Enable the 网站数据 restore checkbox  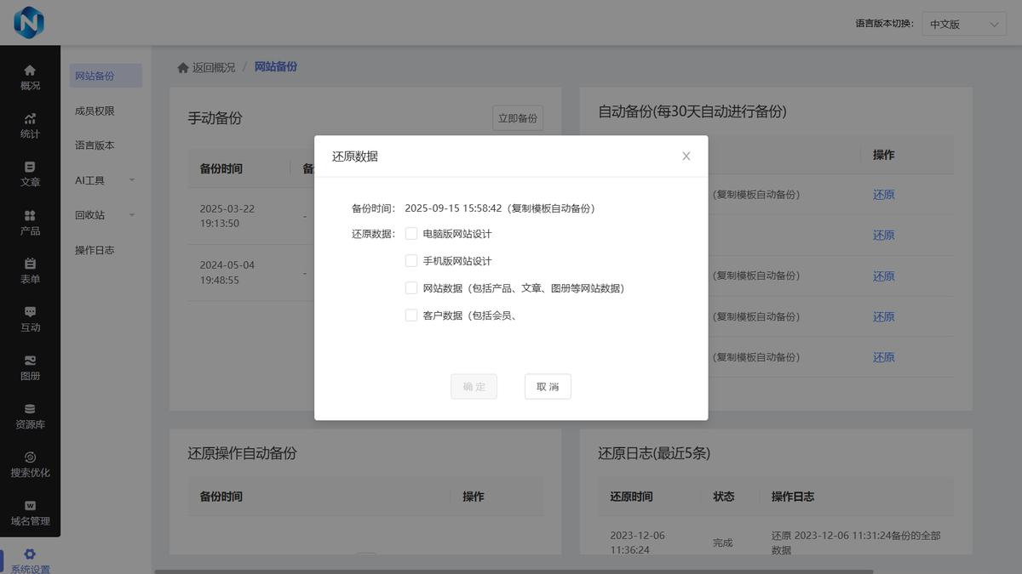(411, 287)
